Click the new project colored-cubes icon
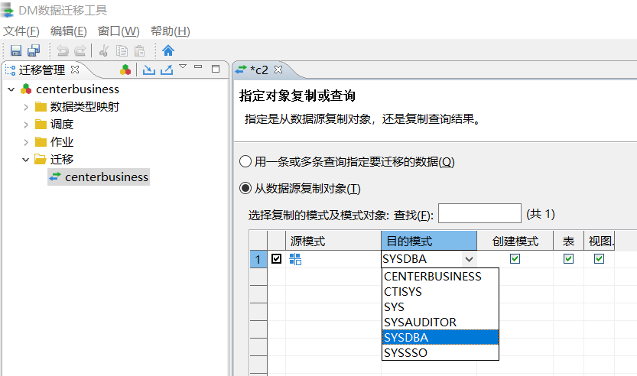The width and height of the screenshot is (637, 376). pyautogui.click(x=125, y=70)
